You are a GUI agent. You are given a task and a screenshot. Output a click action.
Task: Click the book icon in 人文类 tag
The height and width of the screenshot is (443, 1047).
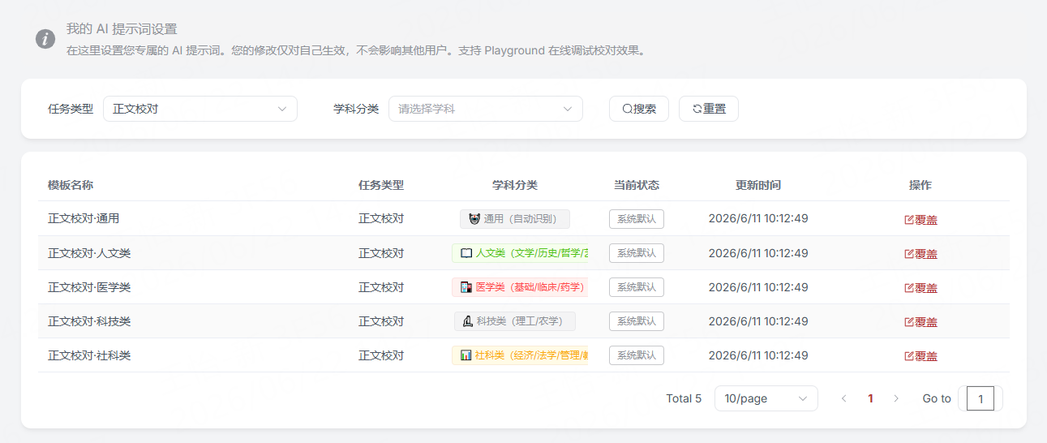(x=466, y=253)
